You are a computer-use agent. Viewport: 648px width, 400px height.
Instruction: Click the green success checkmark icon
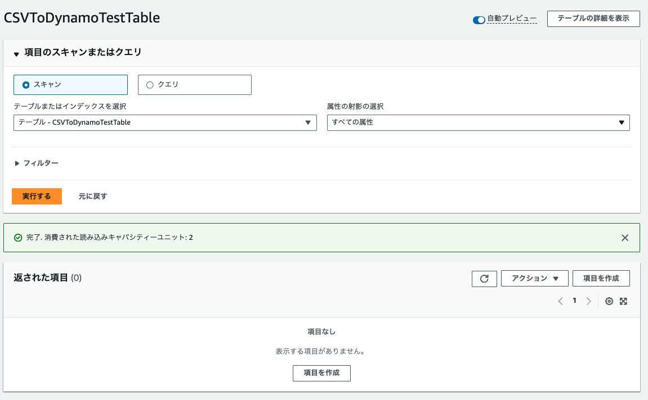18,238
